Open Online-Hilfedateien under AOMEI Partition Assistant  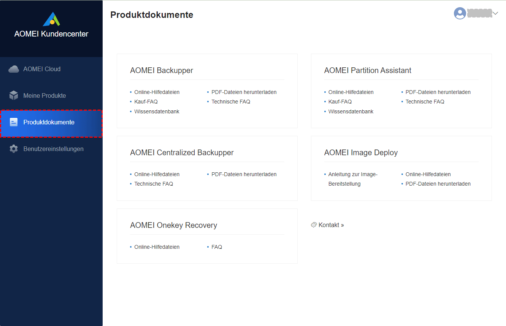click(x=351, y=92)
